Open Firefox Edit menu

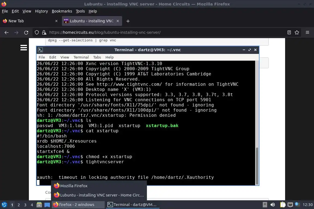tap(15, 11)
